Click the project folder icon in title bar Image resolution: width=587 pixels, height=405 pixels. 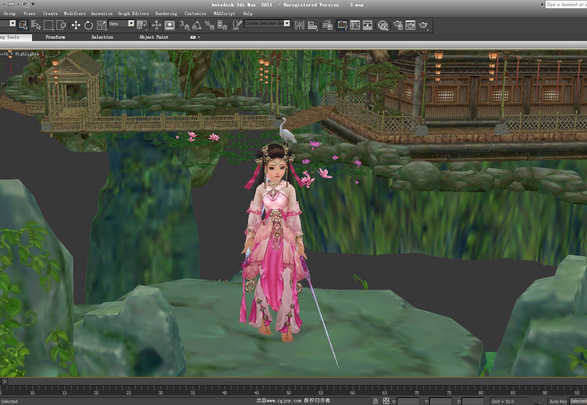click(x=25, y=4)
